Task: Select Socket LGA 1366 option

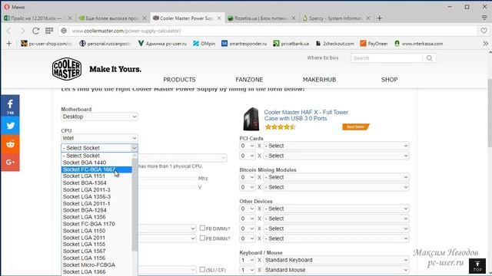Action: click(96, 271)
